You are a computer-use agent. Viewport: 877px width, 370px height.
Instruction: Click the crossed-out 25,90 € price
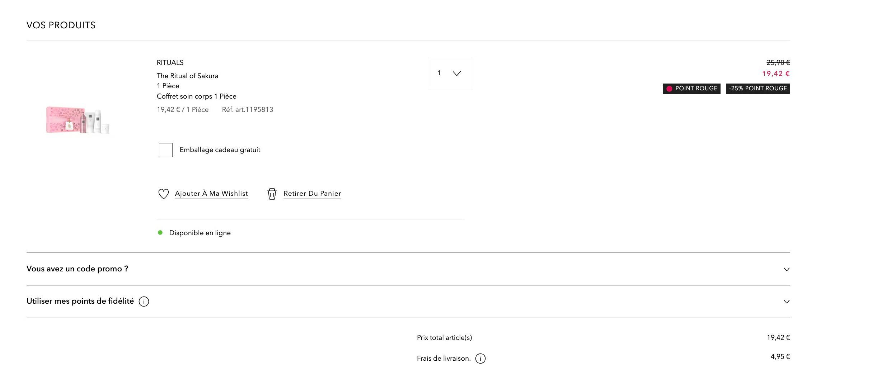pos(778,63)
